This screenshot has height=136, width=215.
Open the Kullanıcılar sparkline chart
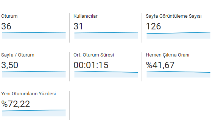point(106,35)
